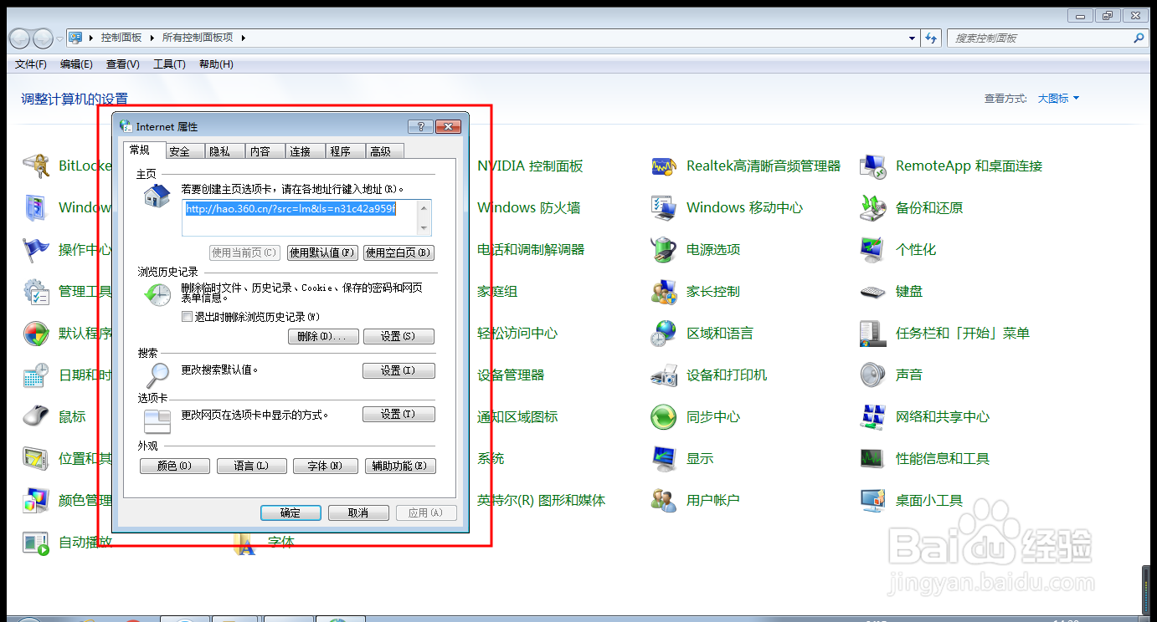The image size is (1157, 622).
Task: Click Cancel in Internet Properties dialog
Action: pos(358,512)
